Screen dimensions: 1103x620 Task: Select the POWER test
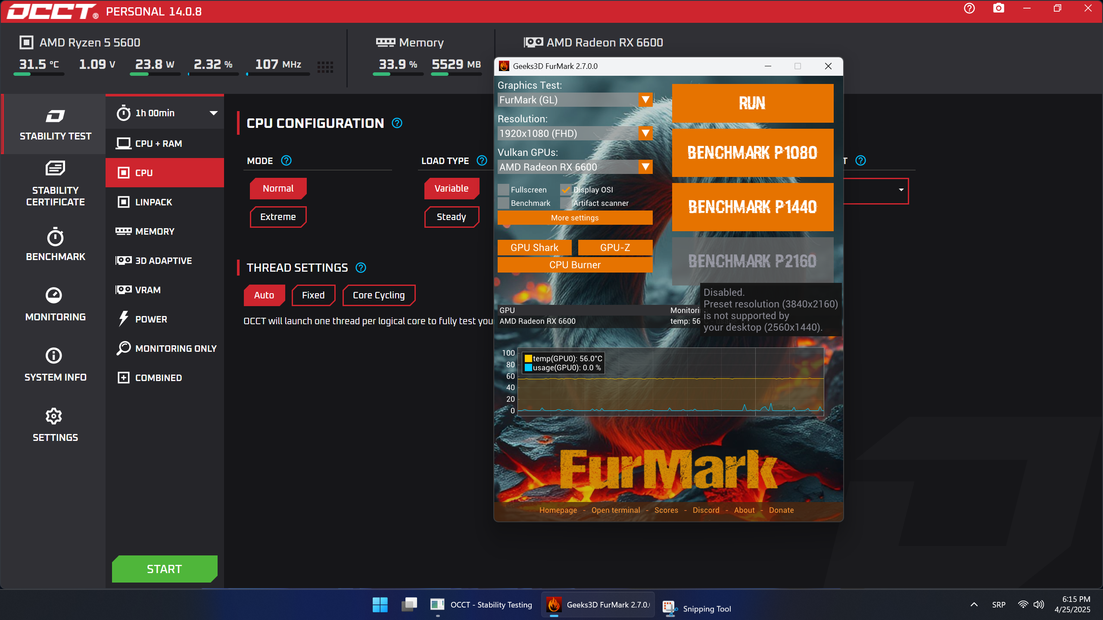coord(165,319)
